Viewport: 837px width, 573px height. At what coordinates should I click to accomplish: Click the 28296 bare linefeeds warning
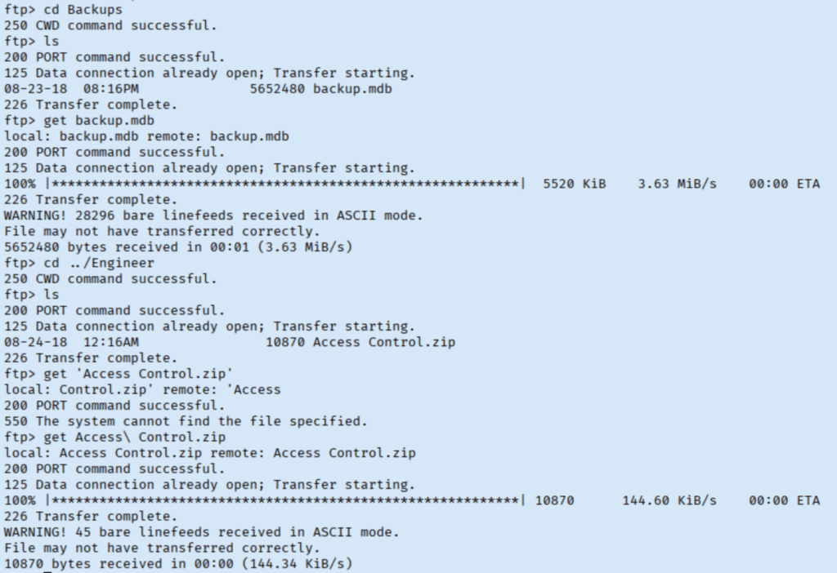click(213, 215)
